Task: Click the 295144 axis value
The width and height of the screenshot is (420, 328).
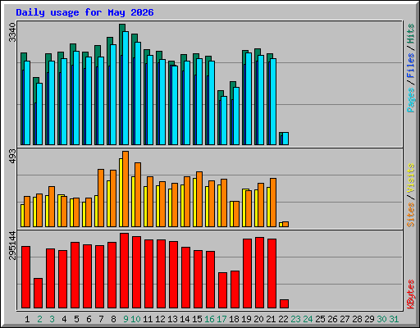Action: tap(12, 245)
